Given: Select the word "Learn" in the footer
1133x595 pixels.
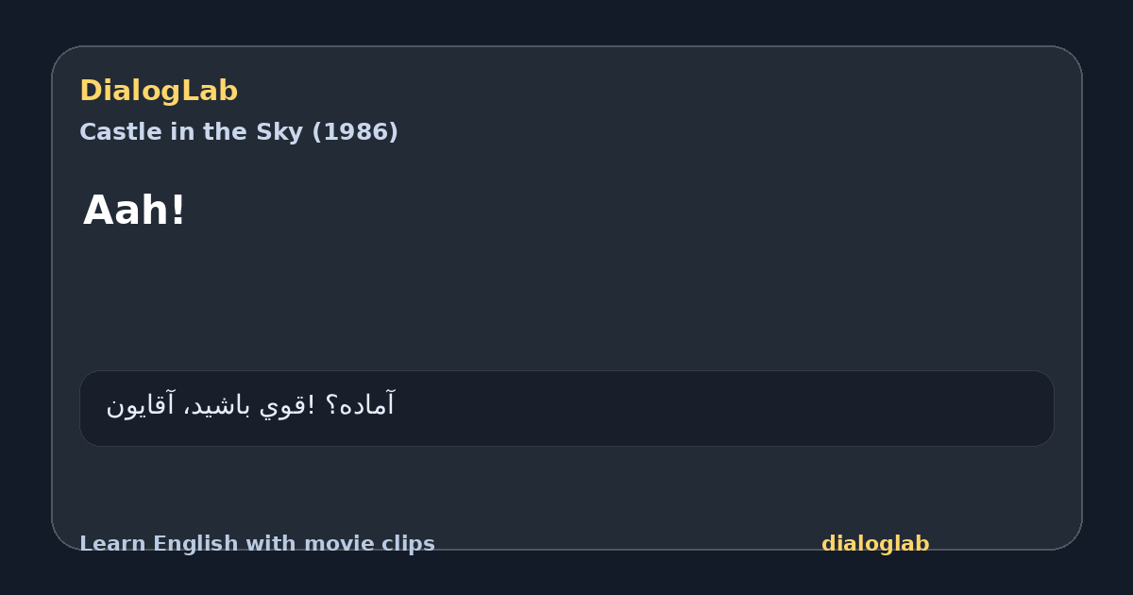Looking at the screenshot, I should click(x=112, y=544).
